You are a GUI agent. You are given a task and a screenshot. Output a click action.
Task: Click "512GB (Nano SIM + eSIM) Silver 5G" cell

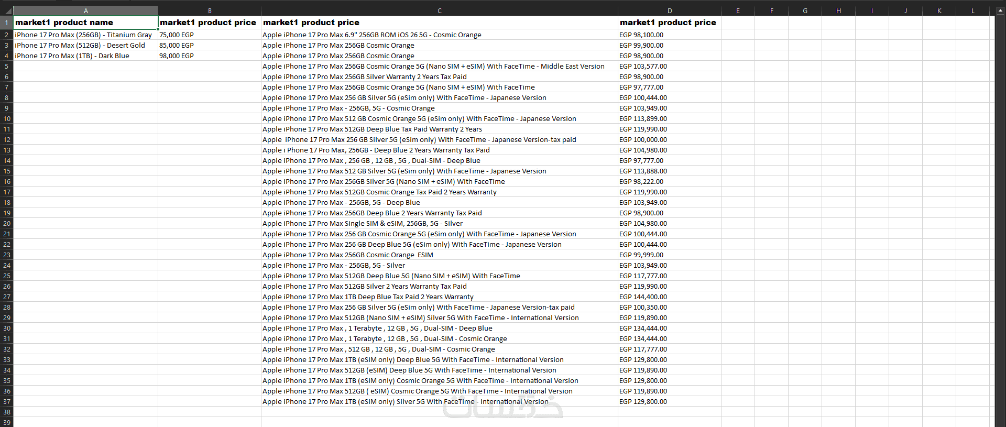click(440, 317)
